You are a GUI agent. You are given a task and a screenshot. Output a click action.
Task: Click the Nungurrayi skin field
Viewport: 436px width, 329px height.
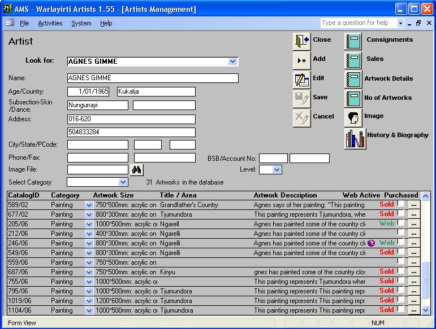(98, 105)
